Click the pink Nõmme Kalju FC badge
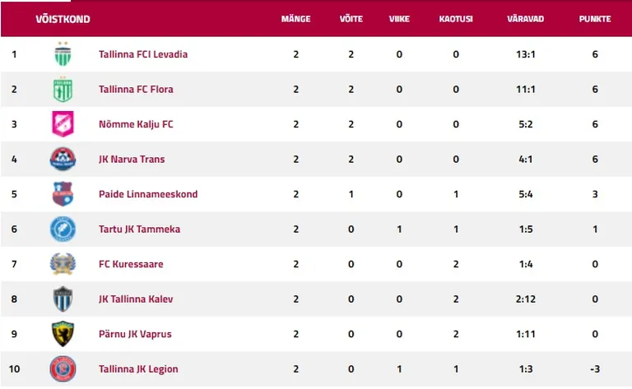 pos(63,123)
